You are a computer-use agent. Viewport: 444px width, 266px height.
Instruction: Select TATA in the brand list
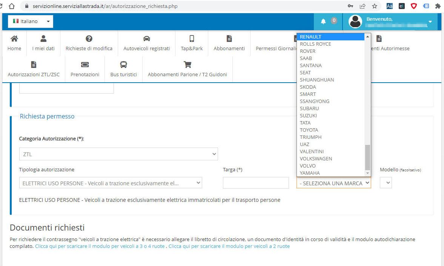click(x=331, y=123)
